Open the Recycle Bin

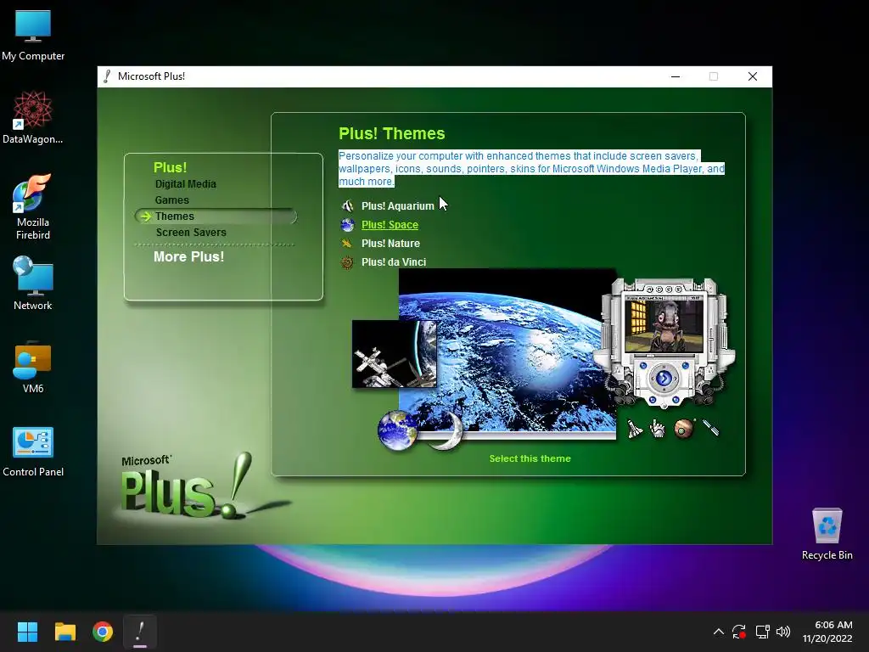click(x=827, y=535)
